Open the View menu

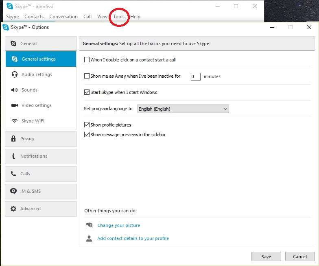point(102,17)
